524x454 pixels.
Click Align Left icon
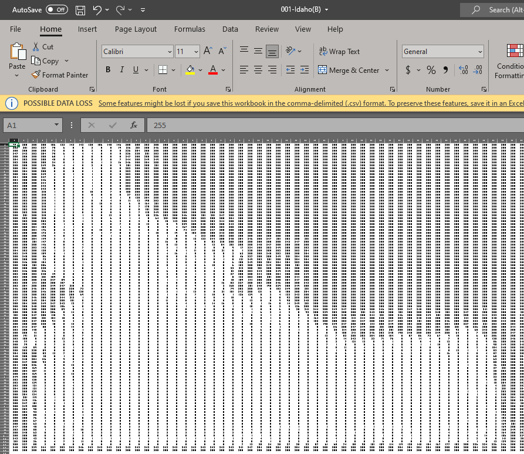click(244, 69)
